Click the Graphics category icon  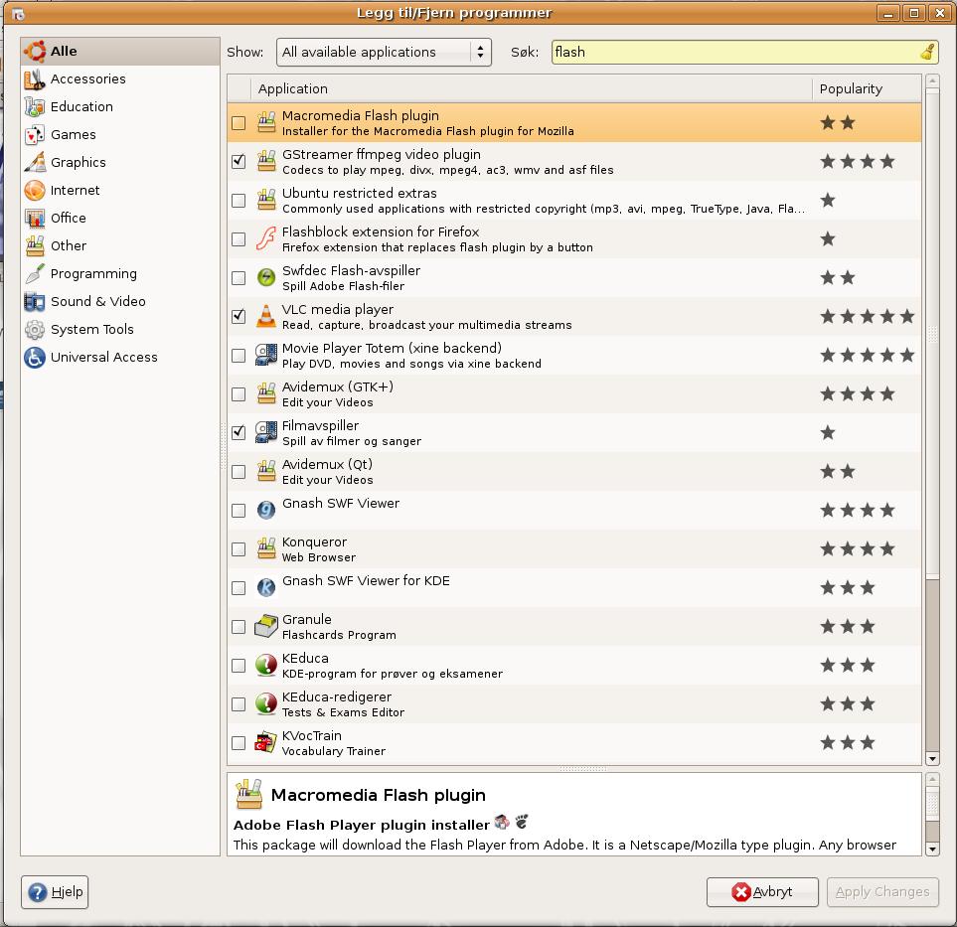[x=35, y=162]
